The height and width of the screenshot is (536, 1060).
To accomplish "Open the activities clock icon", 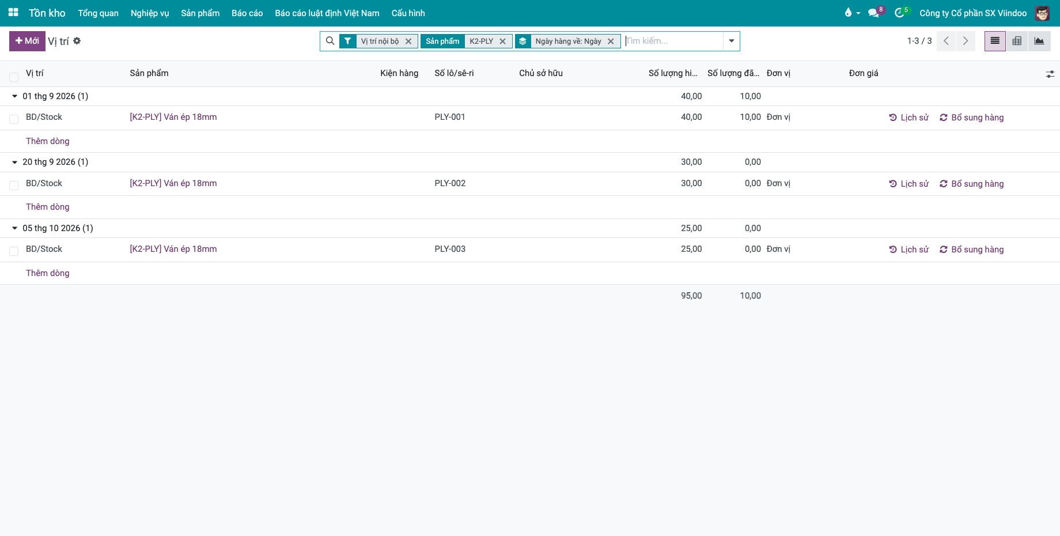I will pyautogui.click(x=901, y=13).
